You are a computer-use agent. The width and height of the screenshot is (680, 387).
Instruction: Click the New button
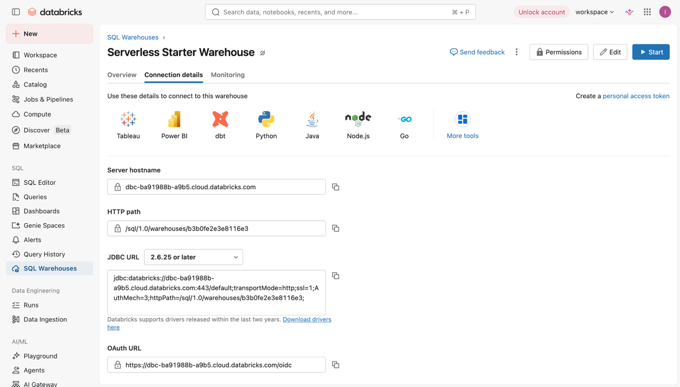[49, 34]
